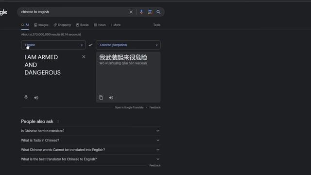Listen to the English source text

tap(36, 98)
